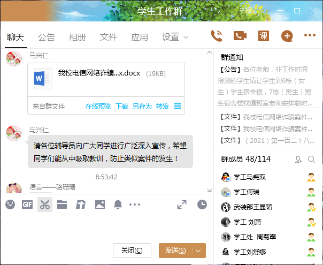Click 在线预览 link for the docx file
Screen dimensions: 323x265
(98, 106)
